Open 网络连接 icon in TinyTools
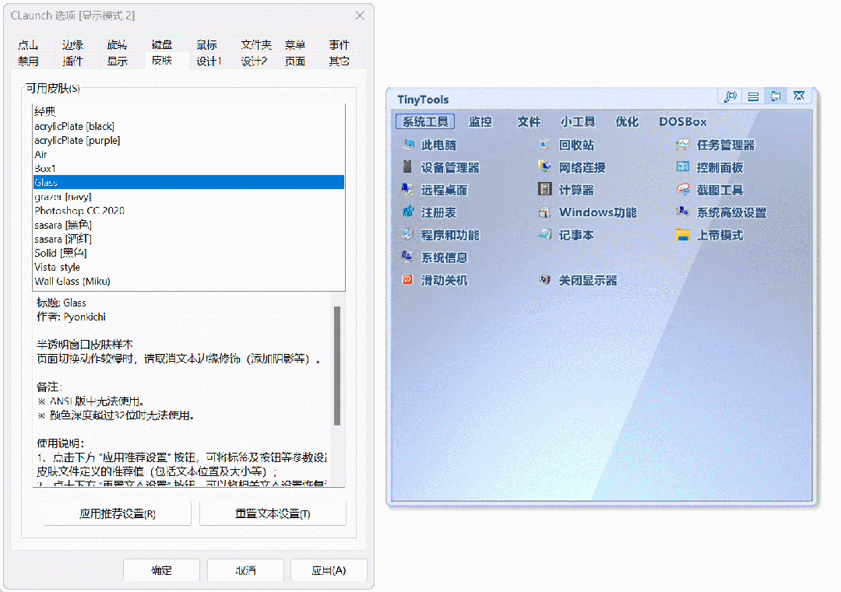Viewport: 841px width, 592px height. (x=545, y=167)
